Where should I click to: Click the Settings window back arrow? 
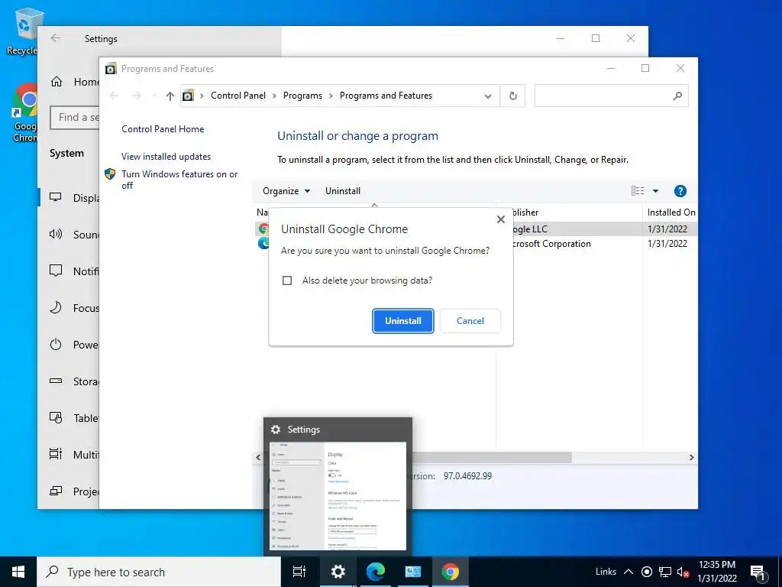coord(55,38)
